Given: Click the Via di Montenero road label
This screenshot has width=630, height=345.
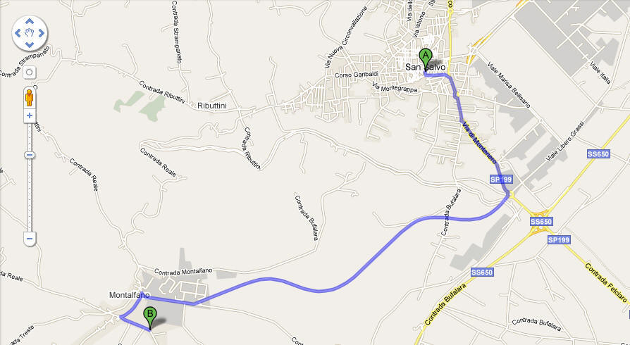Looking at the screenshot, I should coord(479,142).
